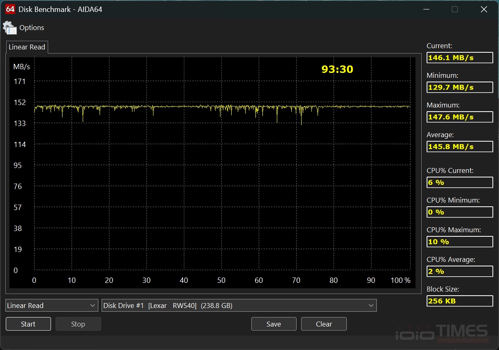The image size is (499, 350).
Task: Click the Start button
Action: tap(28, 324)
